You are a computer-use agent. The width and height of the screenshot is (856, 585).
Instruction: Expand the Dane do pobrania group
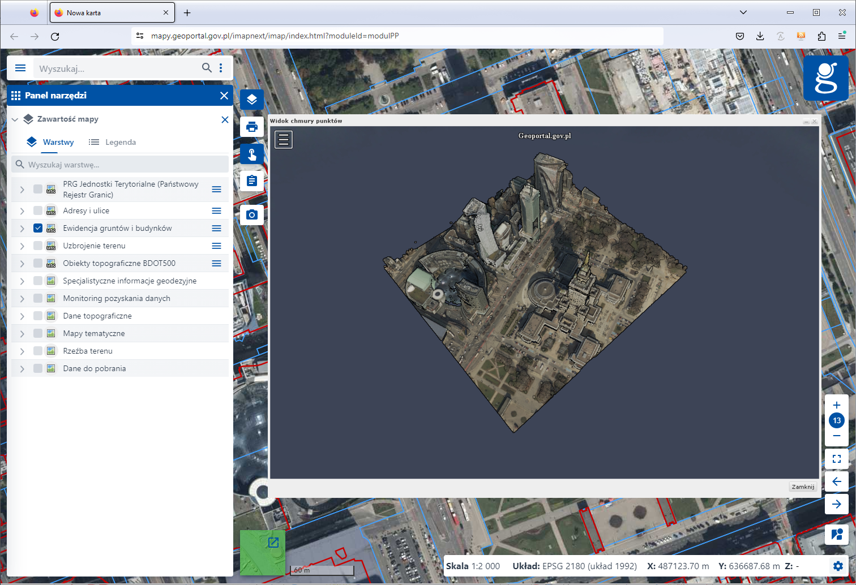22,369
